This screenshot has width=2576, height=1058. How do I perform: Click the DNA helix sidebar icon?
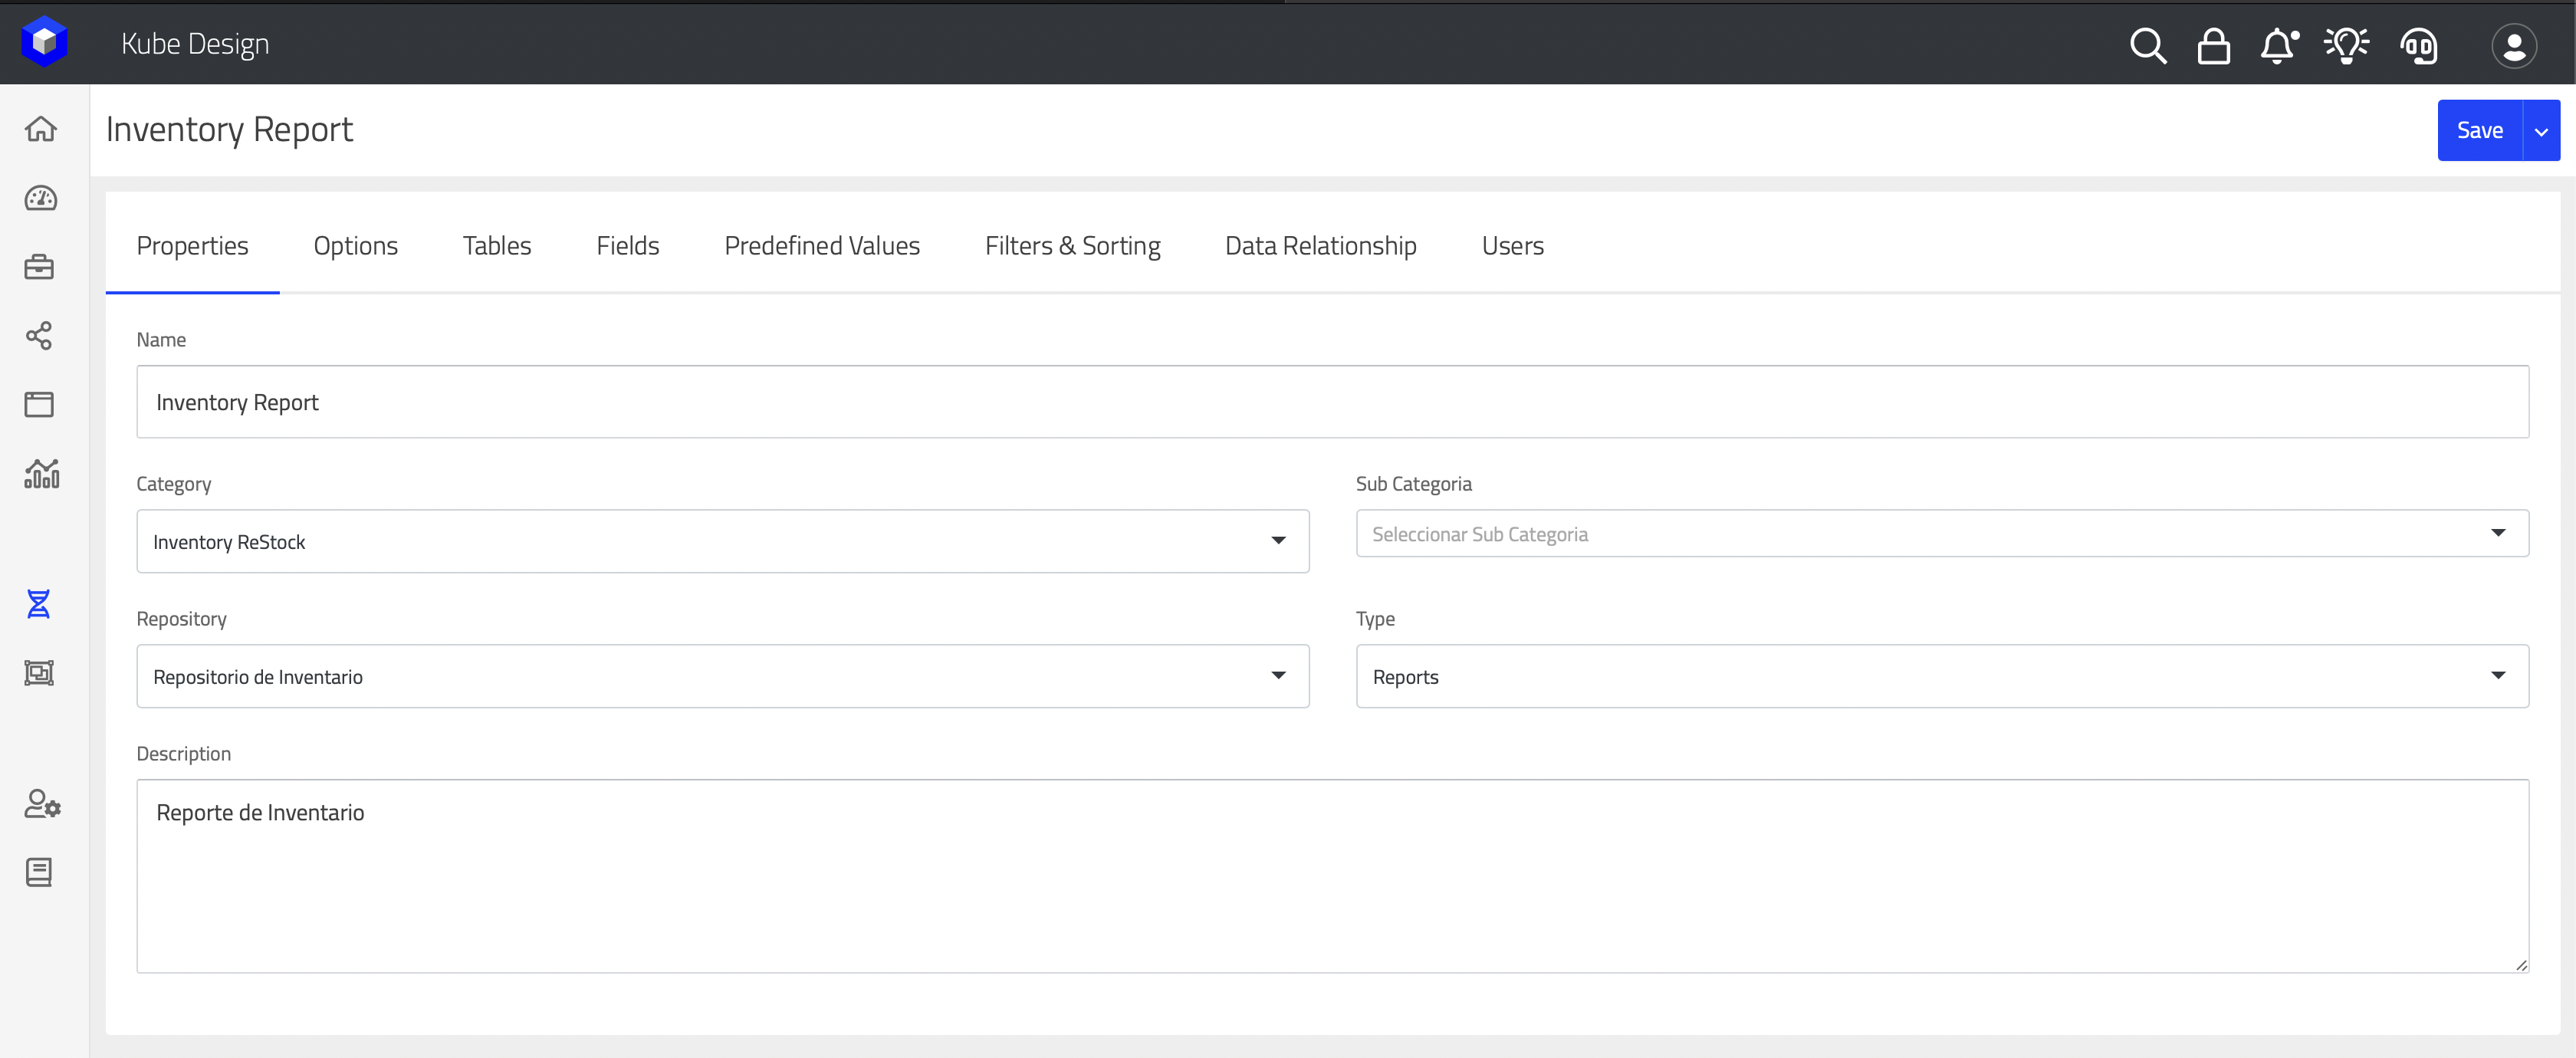coord(39,604)
